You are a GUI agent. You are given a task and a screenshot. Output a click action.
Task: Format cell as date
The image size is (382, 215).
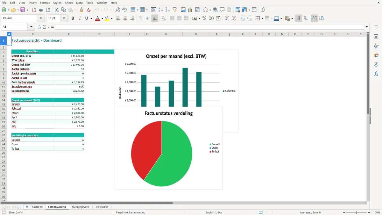point(218,18)
